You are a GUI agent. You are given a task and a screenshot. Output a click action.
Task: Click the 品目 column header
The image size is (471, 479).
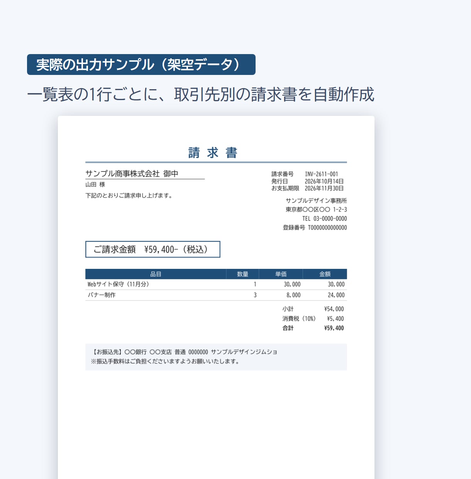tap(156, 274)
